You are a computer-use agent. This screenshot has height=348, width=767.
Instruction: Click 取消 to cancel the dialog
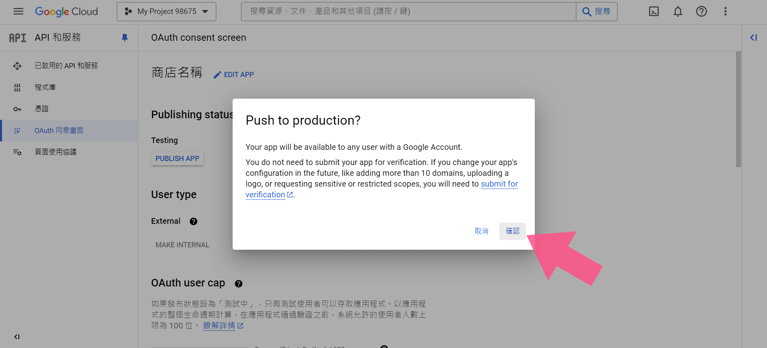(x=481, y=231)
